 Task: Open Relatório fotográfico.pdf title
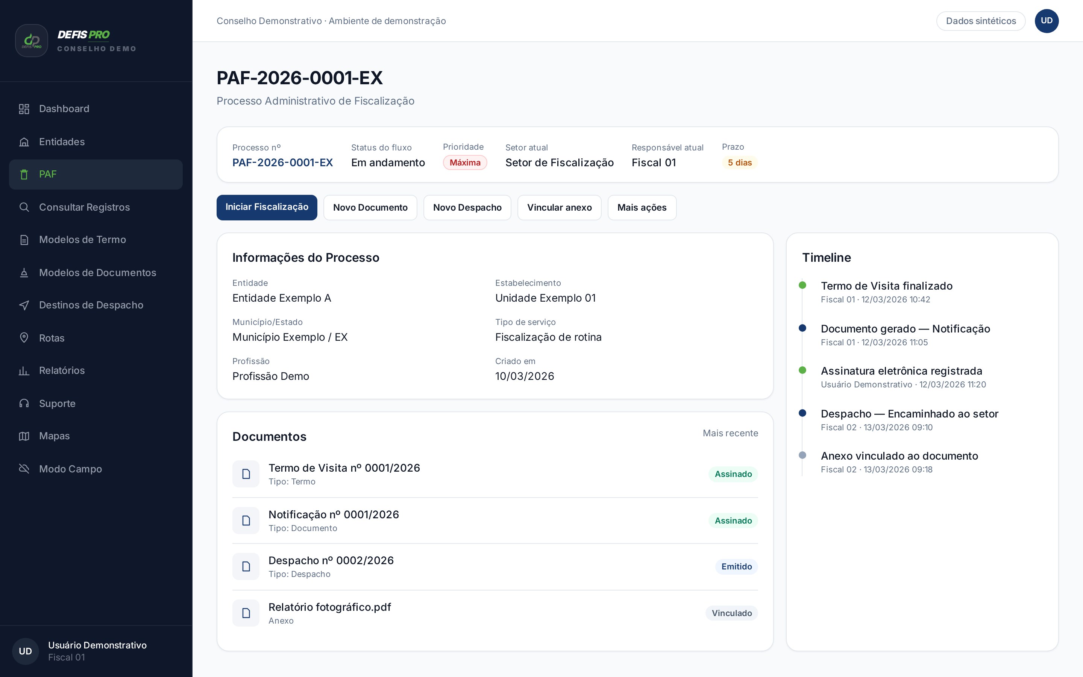tap(329, 607)
